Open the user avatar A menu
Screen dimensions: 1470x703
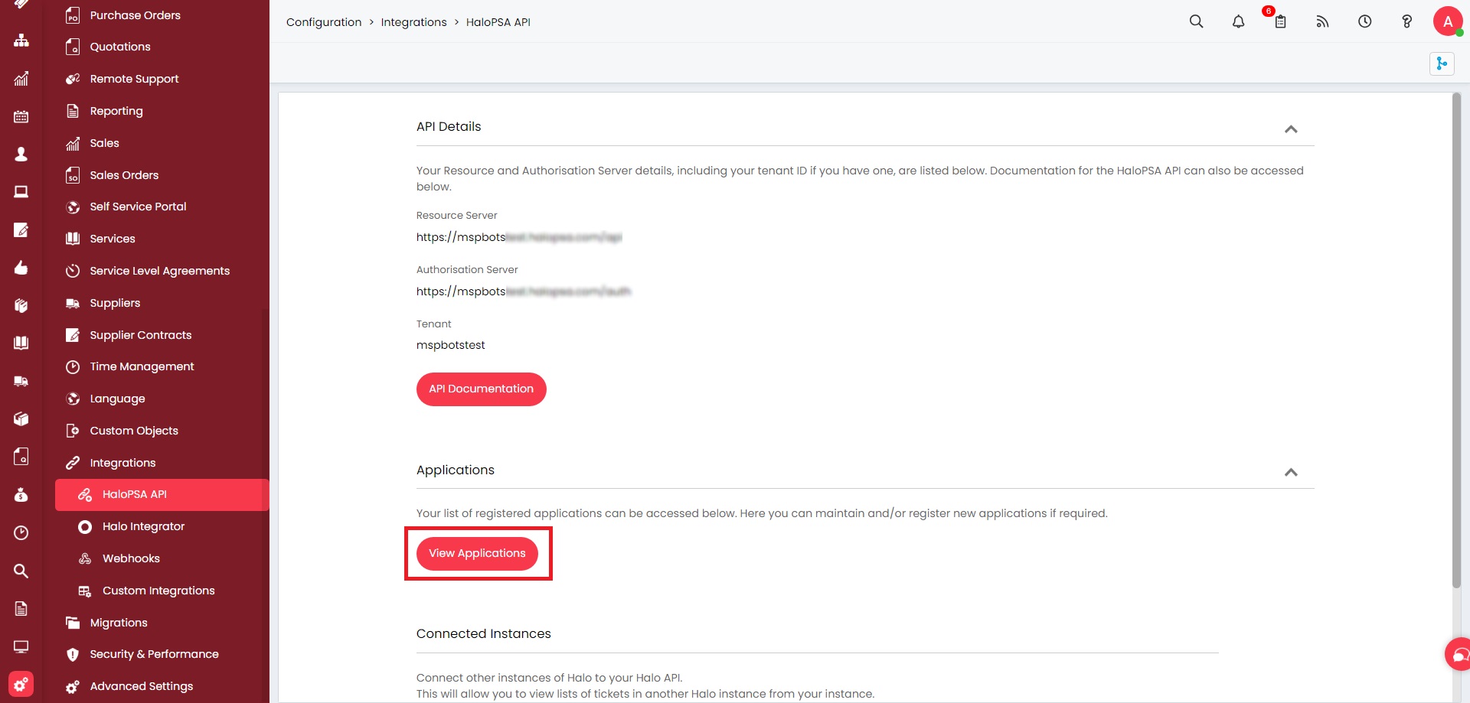click(1447, 21)
